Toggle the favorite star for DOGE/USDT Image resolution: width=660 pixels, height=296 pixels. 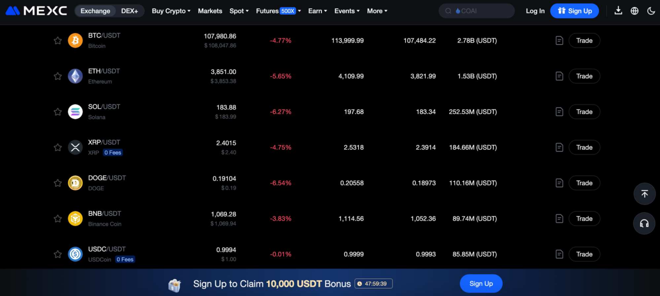(x=58, y=183)
